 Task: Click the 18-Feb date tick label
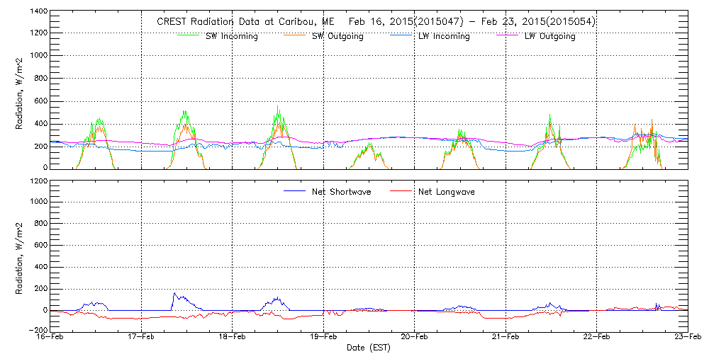click(x=233, y=338)
